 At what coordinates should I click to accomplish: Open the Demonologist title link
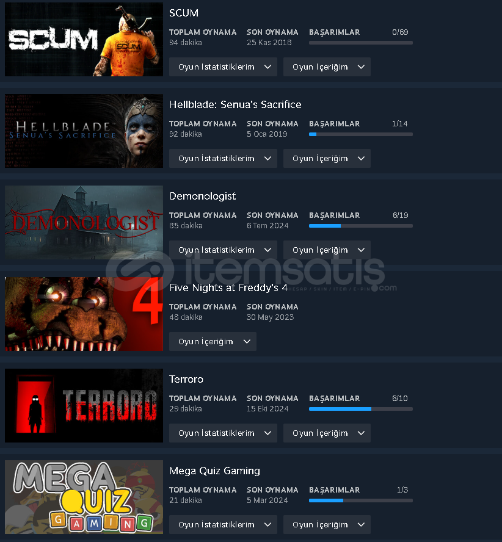(x=203, y=196)
